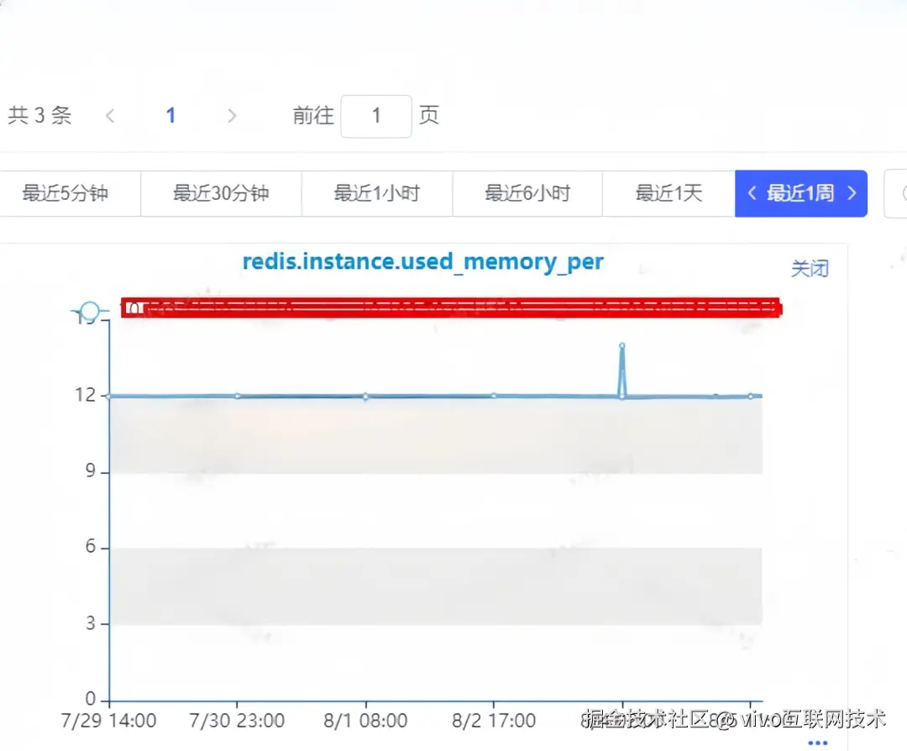Click the 前往 page number input field
Viewport: 907px width, 751px height.
pos(375,116)
